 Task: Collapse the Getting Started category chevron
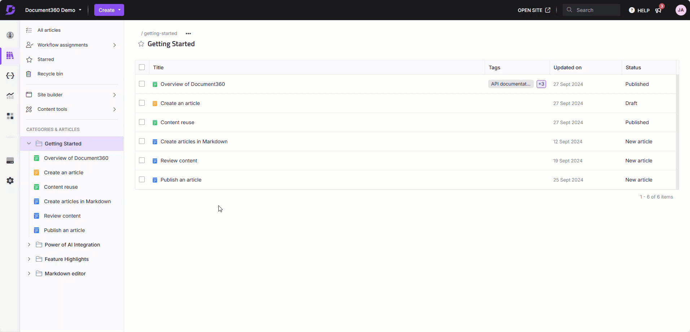click(29, 144)
